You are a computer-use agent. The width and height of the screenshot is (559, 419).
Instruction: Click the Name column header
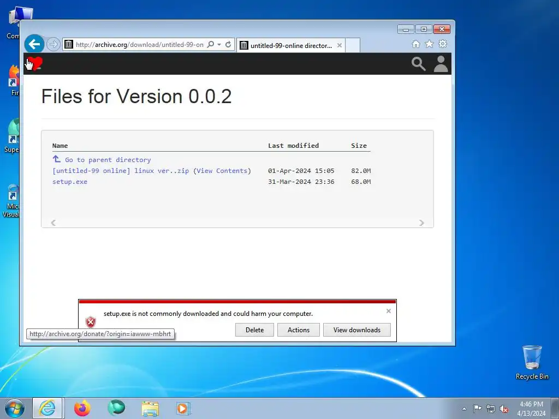pyautogui.click(x=60, y=145)
